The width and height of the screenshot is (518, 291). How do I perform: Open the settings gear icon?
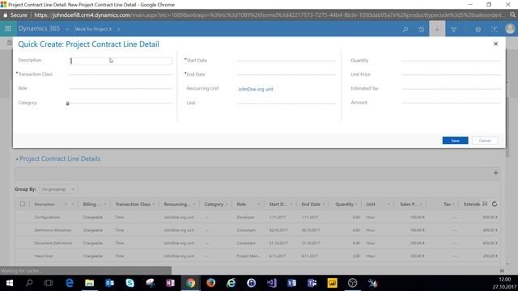click(478, 29)
